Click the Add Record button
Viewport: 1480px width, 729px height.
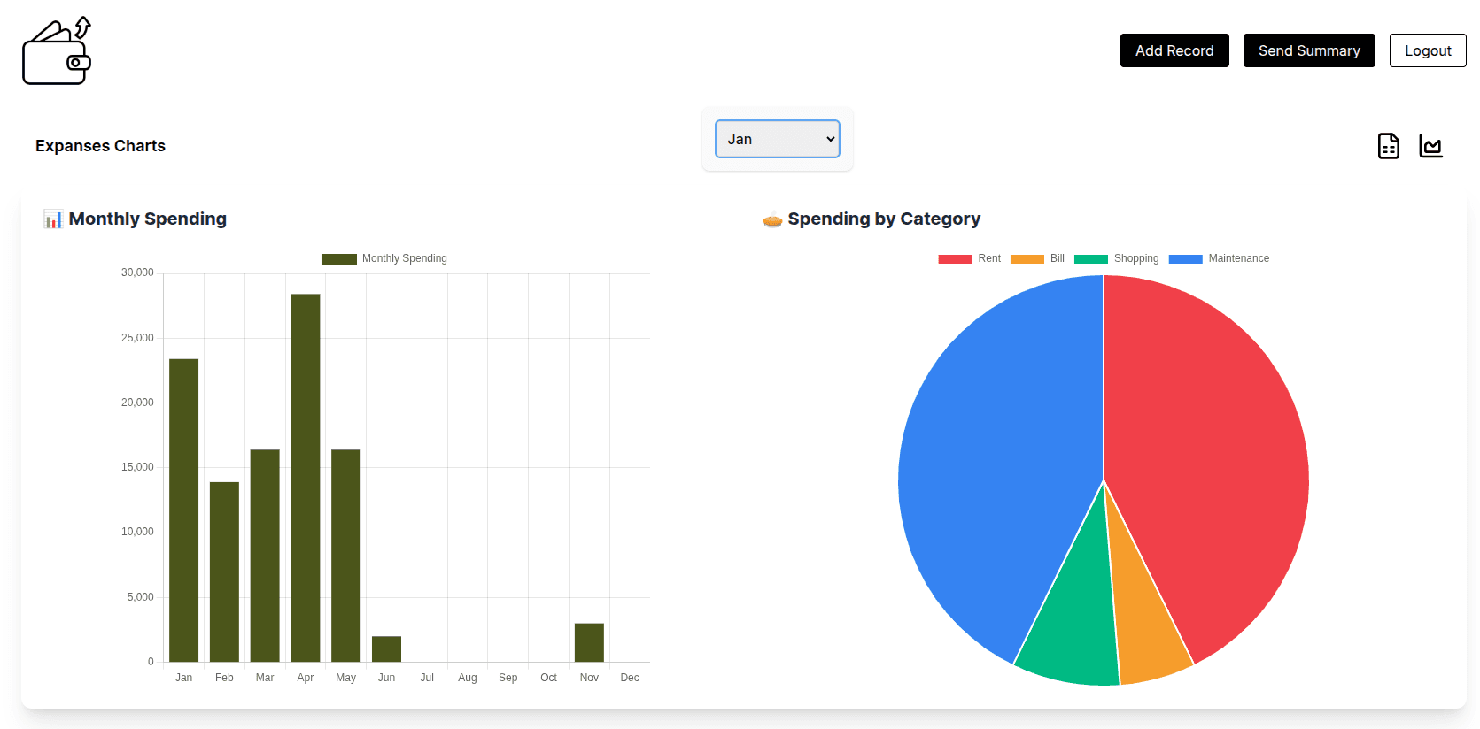pyautogui.click(x=1174, y=50)
